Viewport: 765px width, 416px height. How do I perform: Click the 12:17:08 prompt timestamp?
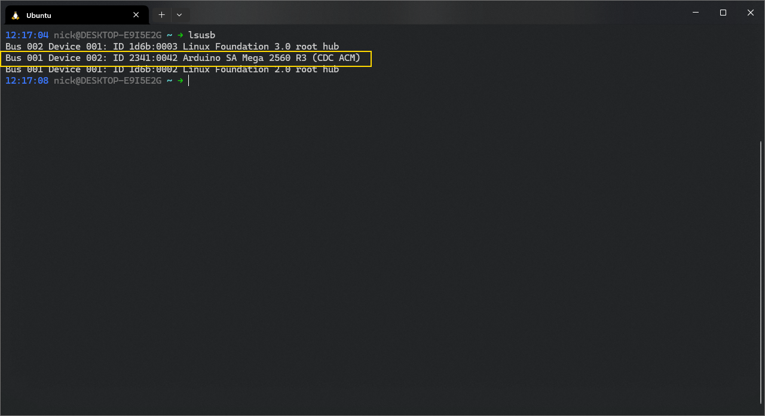pyautogui.click(x=27, y=81)
